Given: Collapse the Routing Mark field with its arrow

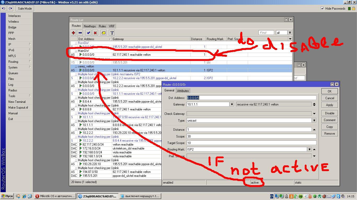Looking at the screenshot, I should click(314, 149).
